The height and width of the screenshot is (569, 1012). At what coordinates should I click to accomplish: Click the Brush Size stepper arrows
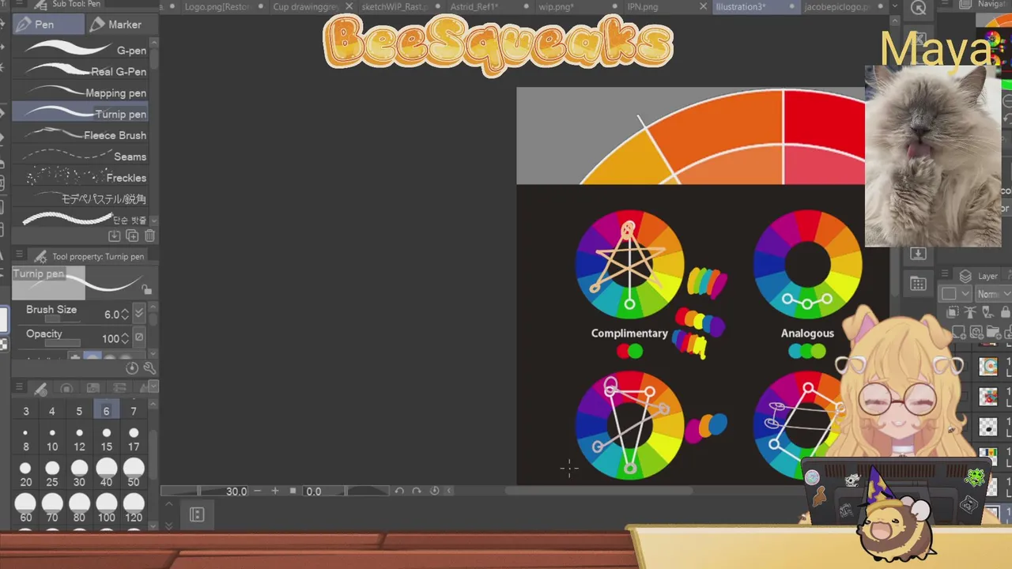coord(125,315)
